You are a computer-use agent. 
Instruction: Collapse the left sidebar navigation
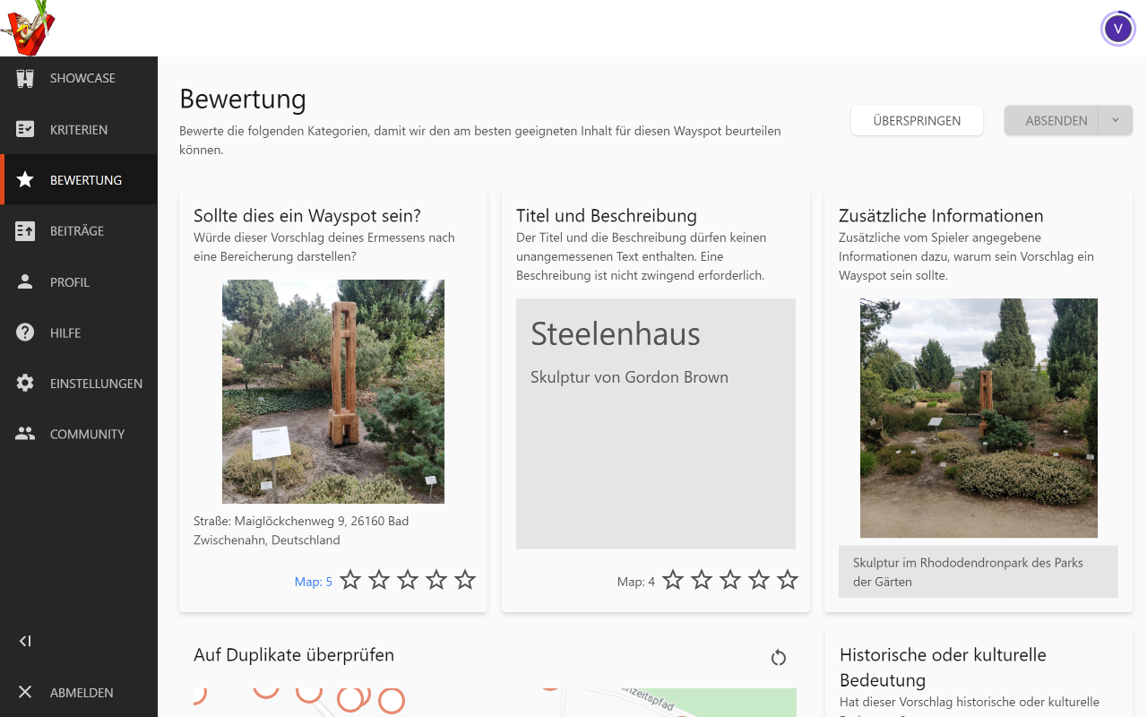25,641
